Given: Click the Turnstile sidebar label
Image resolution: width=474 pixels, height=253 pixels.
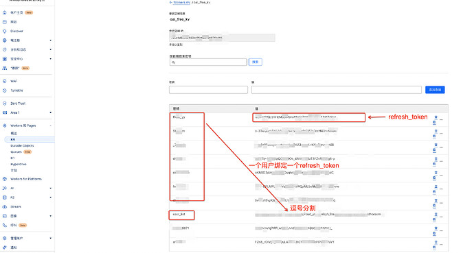Looking at the screenshot, I should (16, 91).
